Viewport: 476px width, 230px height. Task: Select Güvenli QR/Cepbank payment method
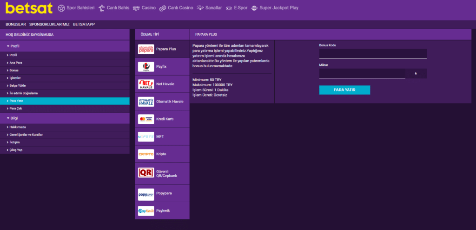coord(162,174)
